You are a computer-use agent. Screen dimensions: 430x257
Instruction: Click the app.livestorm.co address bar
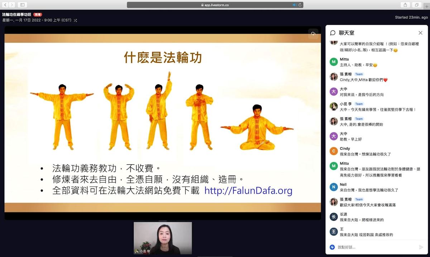click(x=215, y=5)
